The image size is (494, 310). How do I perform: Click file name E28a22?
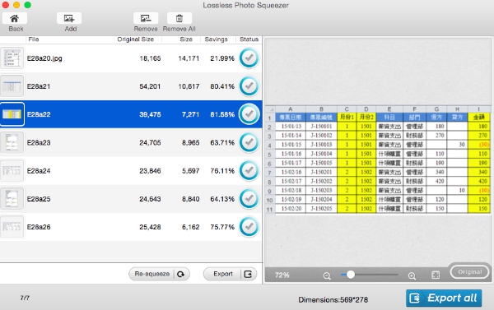tap(39, 114)
